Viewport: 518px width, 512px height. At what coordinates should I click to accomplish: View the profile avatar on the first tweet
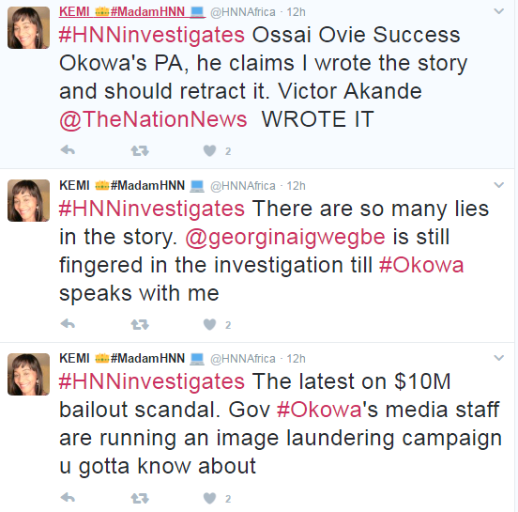tap(29, 28)
